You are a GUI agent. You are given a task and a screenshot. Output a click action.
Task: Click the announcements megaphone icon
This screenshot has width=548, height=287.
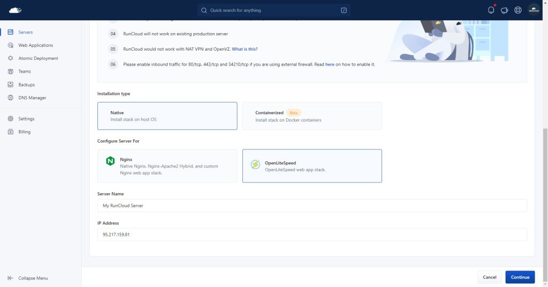[504, 10]
